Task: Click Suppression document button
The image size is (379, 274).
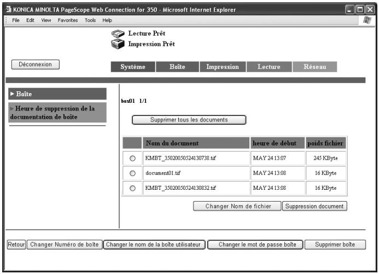Action: pos(314,206)
